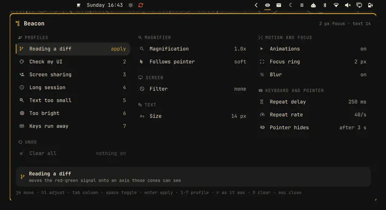
Task: Click the dashed square icon beside Focus ring
Action: (262, 62)
